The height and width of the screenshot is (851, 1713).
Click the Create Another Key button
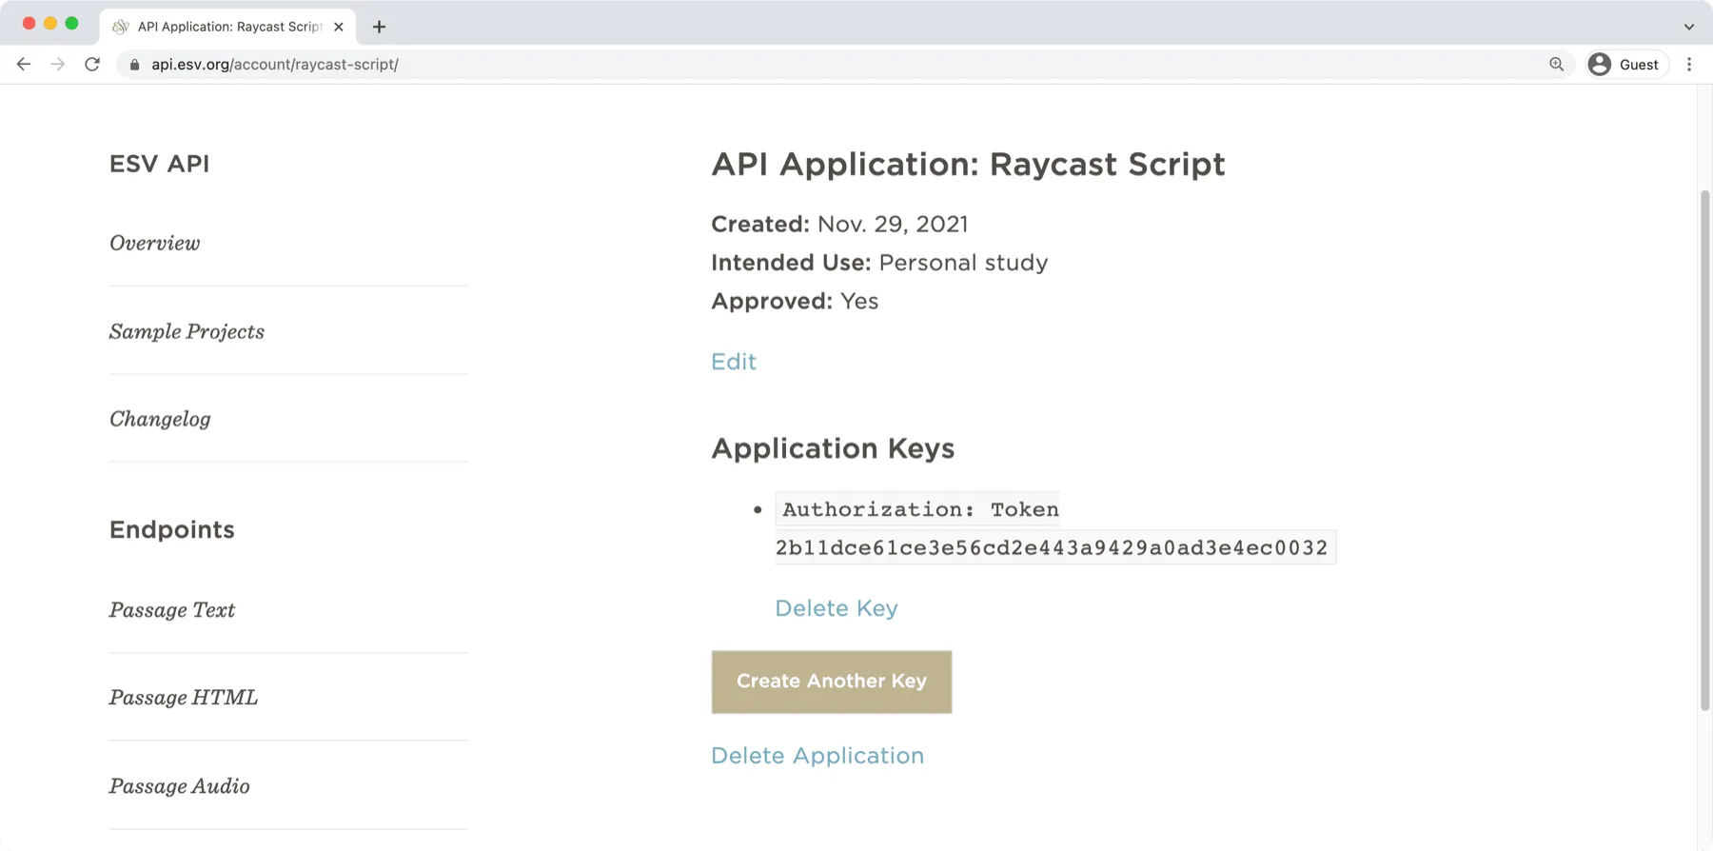tap(832, 682)
